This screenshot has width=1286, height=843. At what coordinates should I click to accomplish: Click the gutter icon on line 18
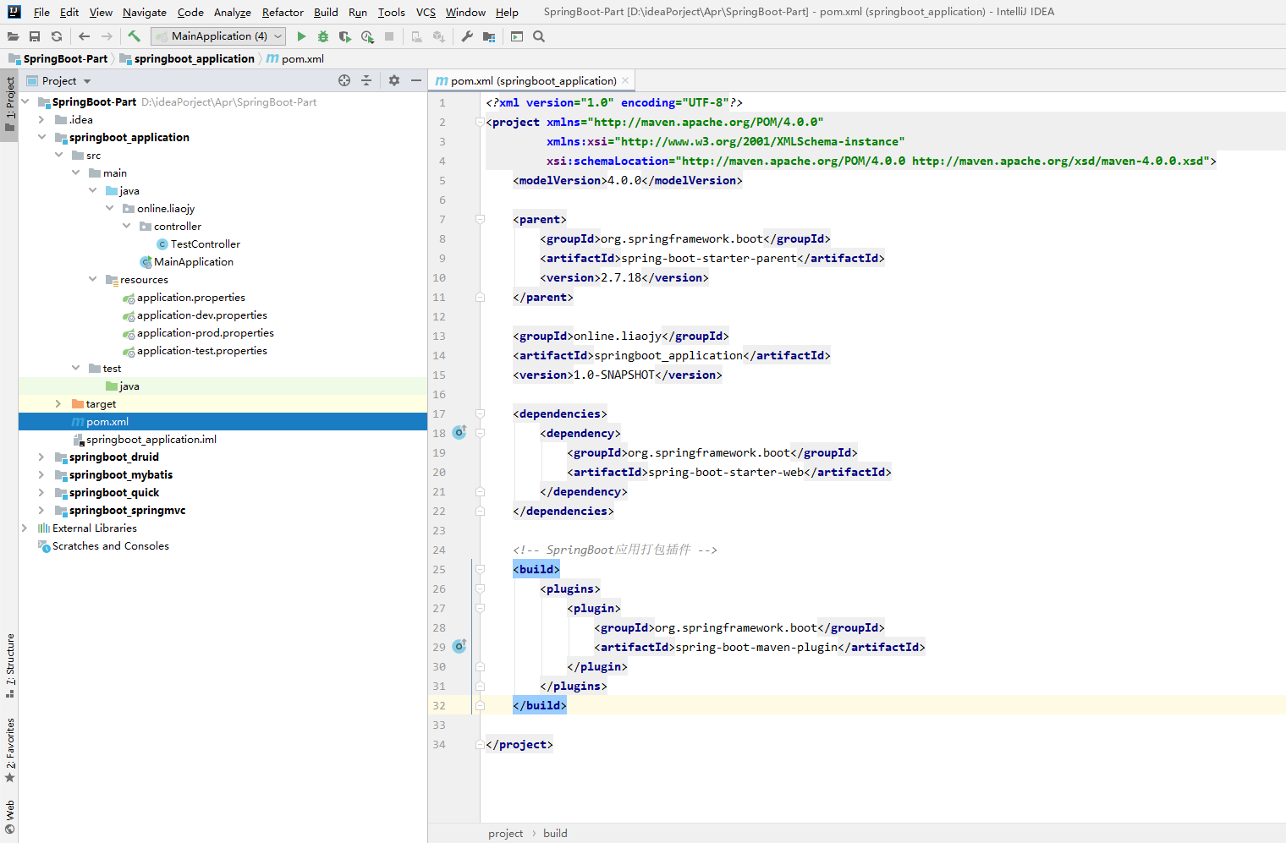(x=459, y=432)
